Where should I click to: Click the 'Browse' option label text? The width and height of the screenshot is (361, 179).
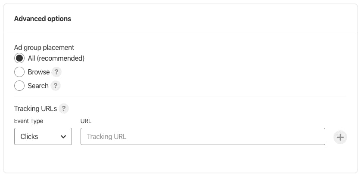point(39,72)
